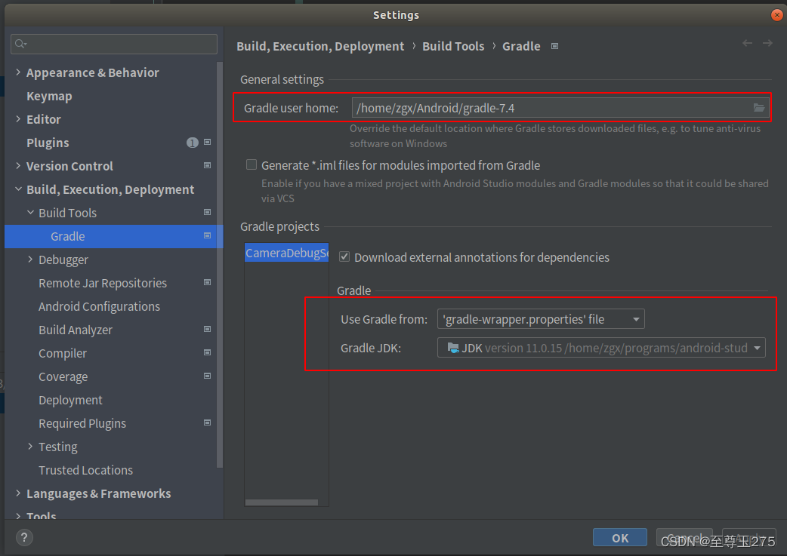Image resolution: width=787 pixels, height=556 pixels.
Task: Click Build Tools breadcrumb
Action: 453,47
